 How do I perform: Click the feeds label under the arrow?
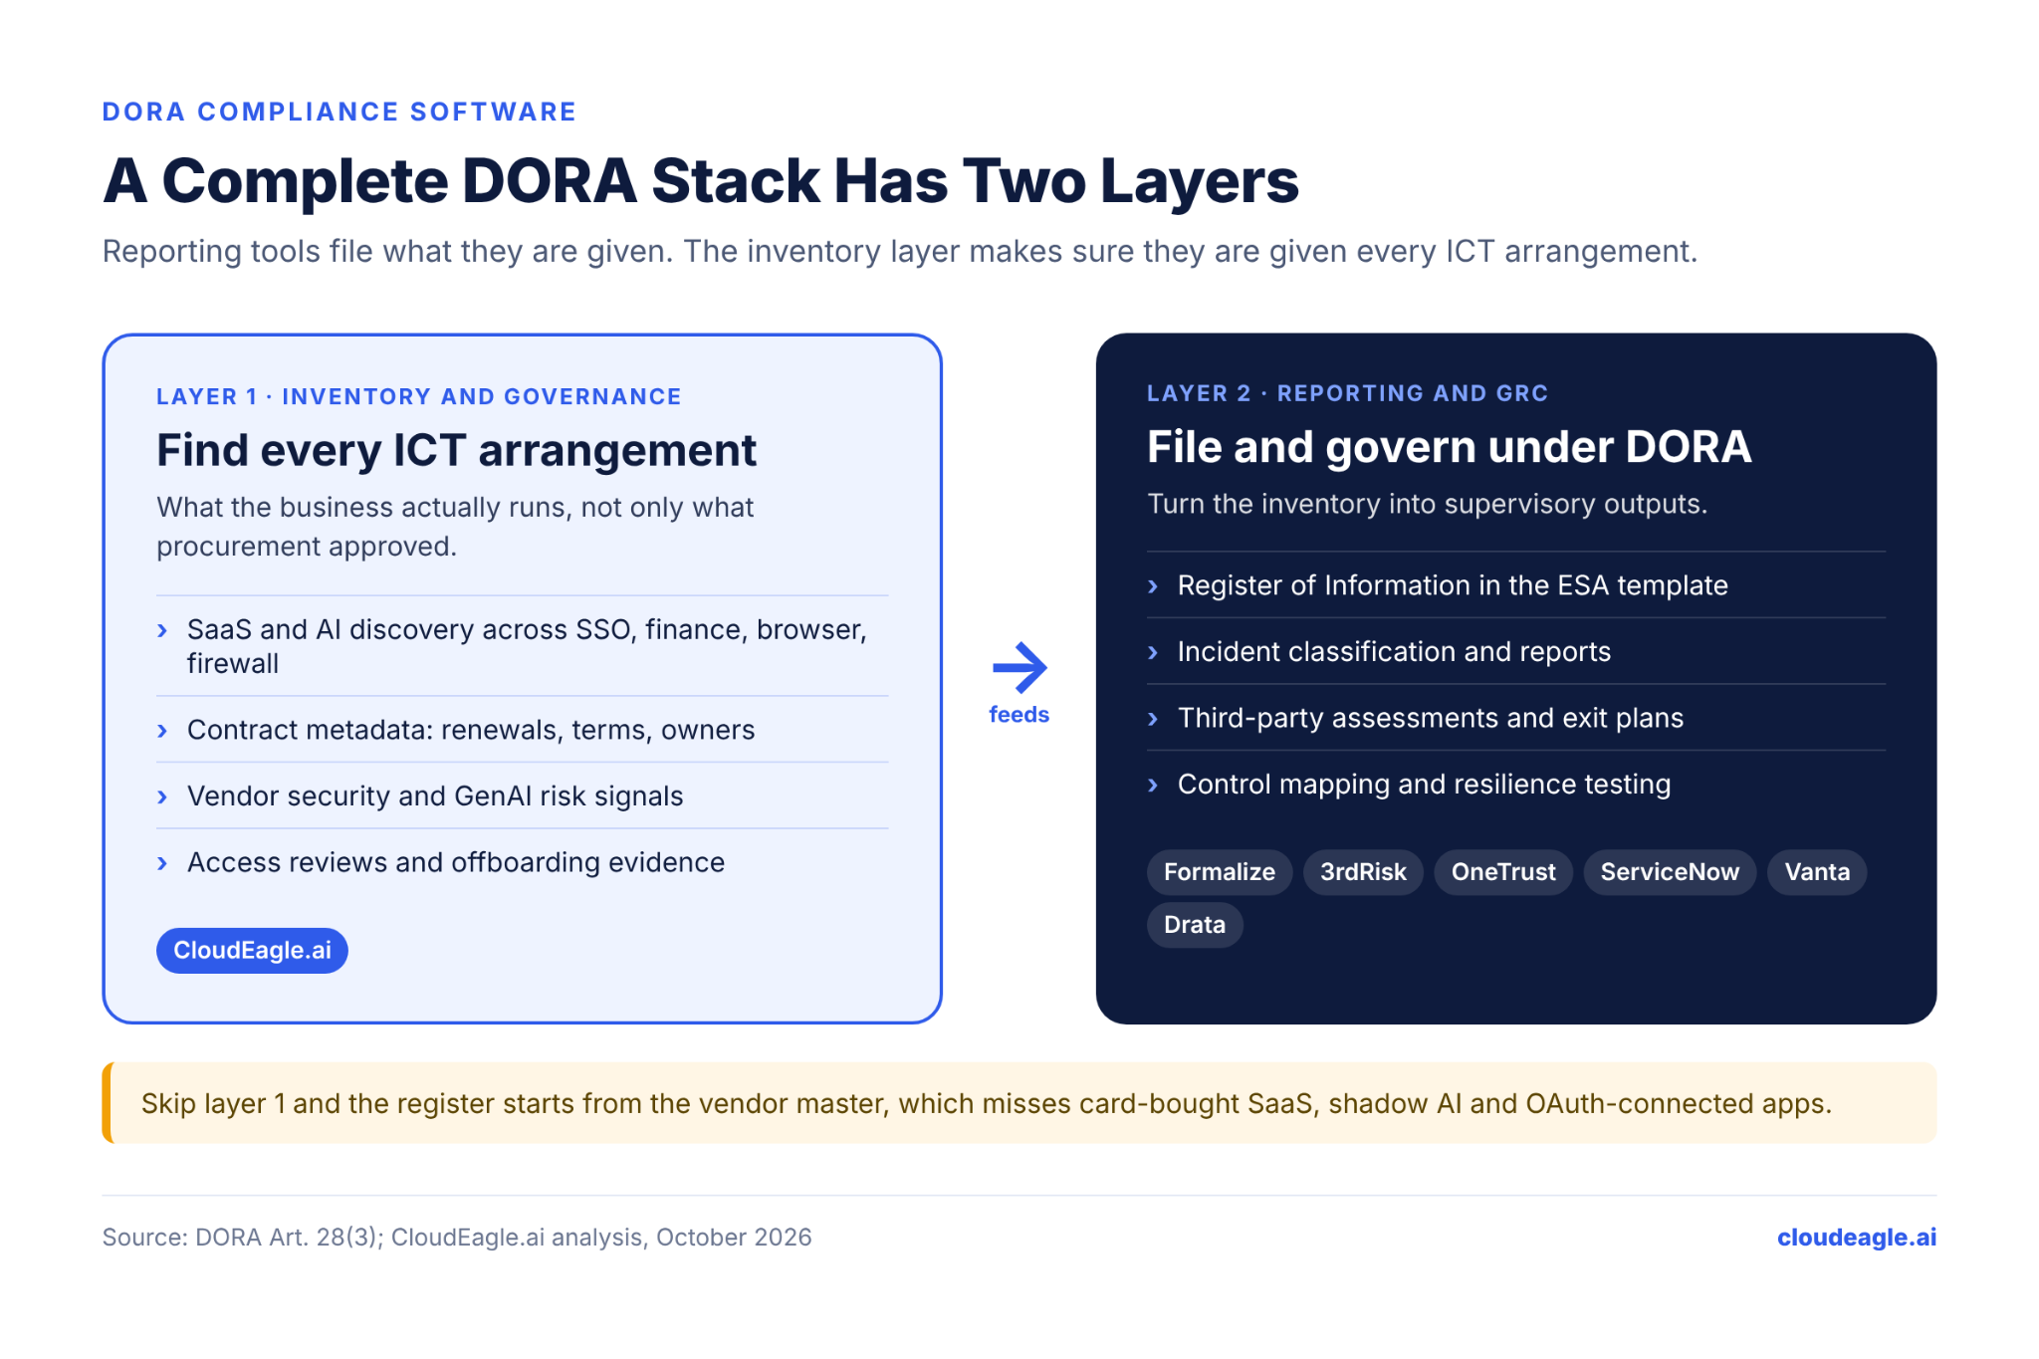pyautogui.click(x=1019, y=715)
